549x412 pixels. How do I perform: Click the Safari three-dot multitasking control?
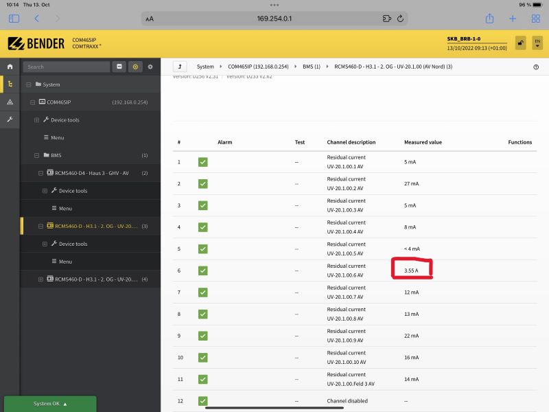pos(274,5)
